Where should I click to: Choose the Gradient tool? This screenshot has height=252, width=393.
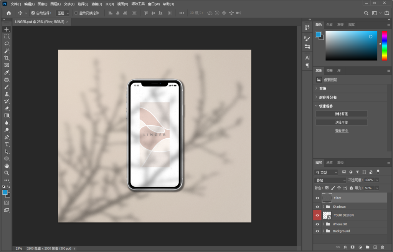click(x=7, y=116)
